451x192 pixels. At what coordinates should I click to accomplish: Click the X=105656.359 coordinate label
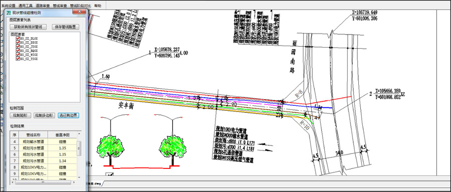pyautogui.click(x=387, y=90)
